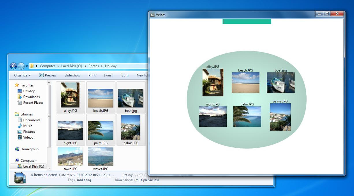Click details pane selection preview icon
This screenshot has height=196, width=354.
point(20,177)
